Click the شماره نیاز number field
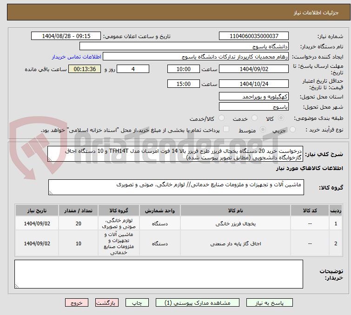351x315 pixels. click(254, 36)
